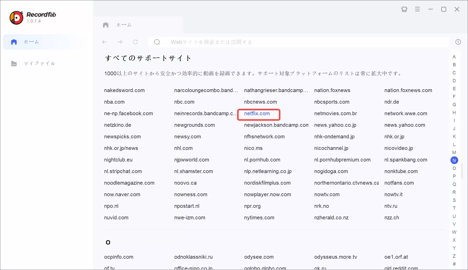Click the reload page icon
The image size is (468, 270).
(135, 42)
